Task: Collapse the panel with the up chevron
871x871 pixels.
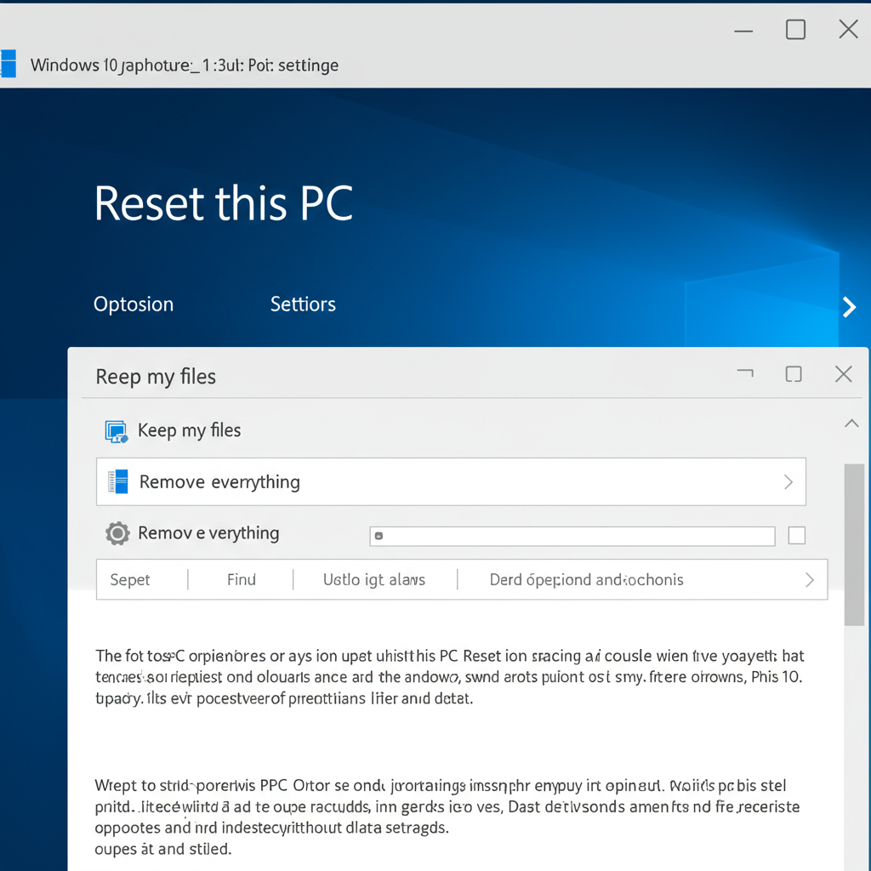Action: (x=851, y=424)
